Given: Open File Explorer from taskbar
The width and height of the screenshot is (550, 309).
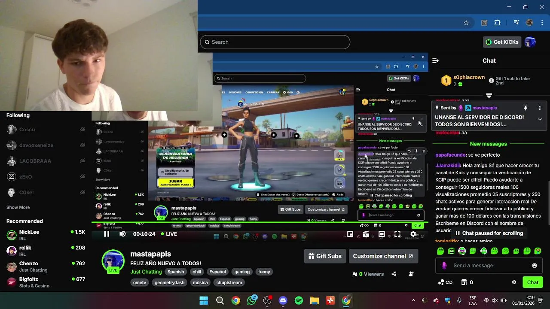Looking at the screenshot, I should click(x=315, y=300).
